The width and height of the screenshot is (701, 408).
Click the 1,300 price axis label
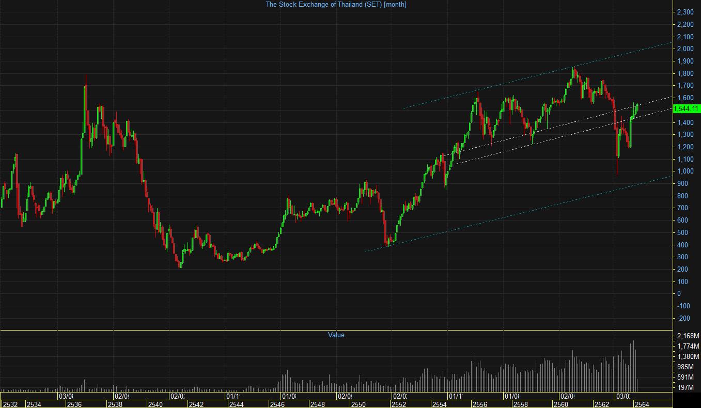tap(685, 134)
